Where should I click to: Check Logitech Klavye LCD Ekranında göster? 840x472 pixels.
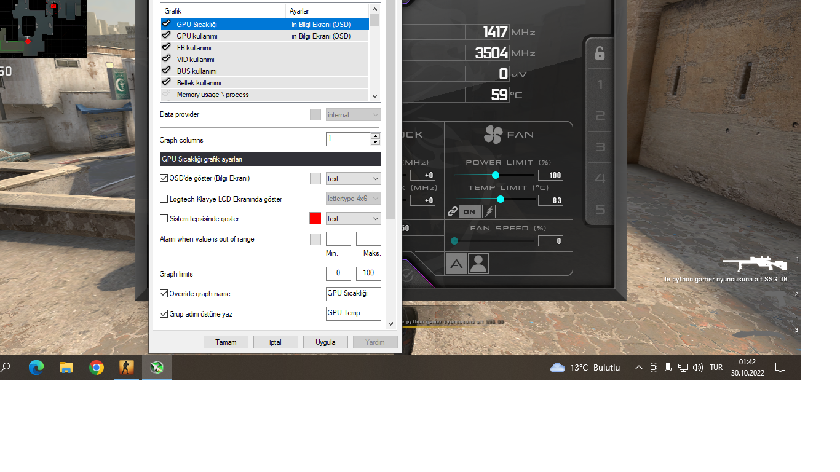tap(164, 199)
